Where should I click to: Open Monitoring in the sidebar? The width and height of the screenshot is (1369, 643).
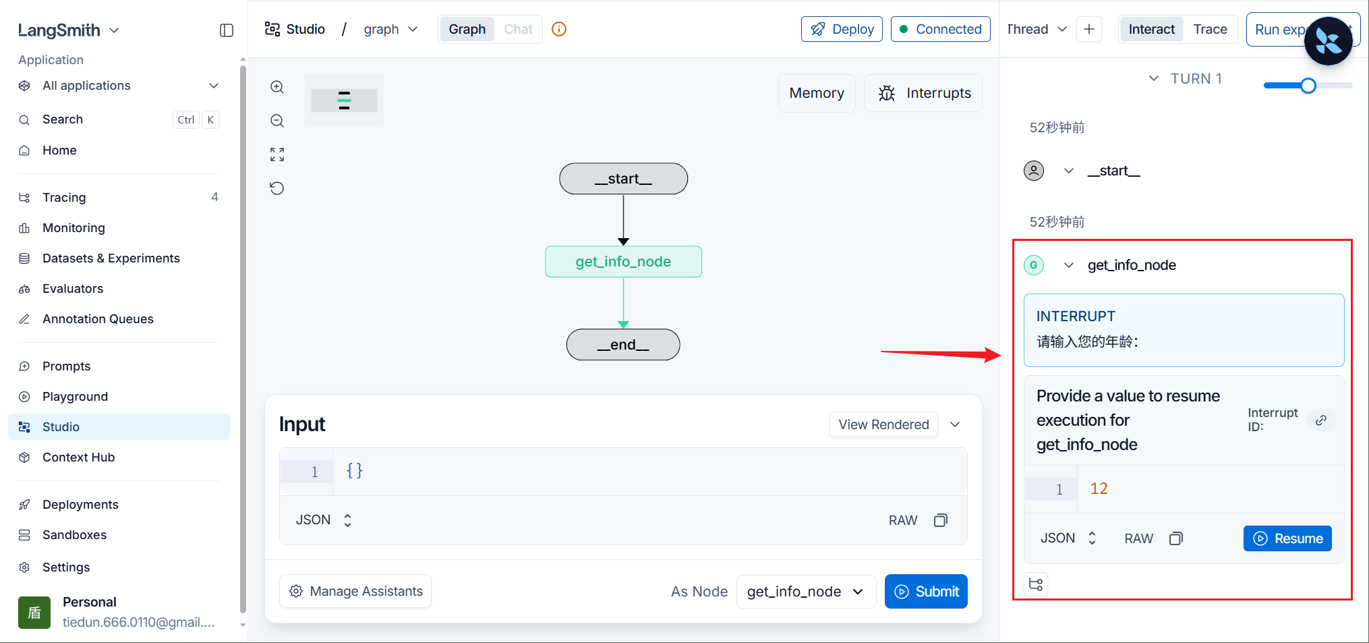(x=119, y=228)
